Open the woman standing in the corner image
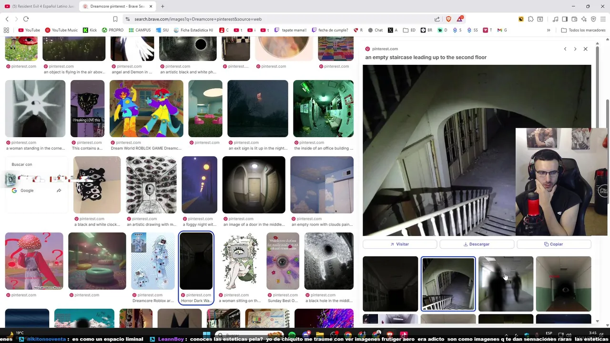Screen dimensions: 610x343 pos(35,109)
